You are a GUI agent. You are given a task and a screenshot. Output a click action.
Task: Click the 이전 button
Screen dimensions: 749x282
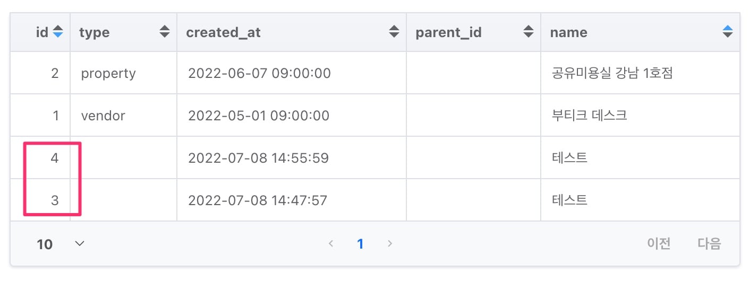tap(659, 244)
